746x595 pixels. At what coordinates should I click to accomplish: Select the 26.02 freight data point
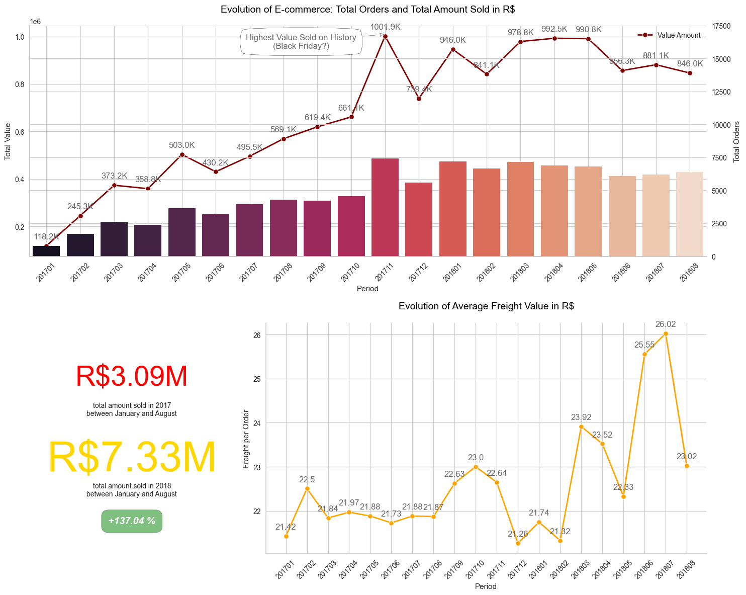(x=666, y=333)
